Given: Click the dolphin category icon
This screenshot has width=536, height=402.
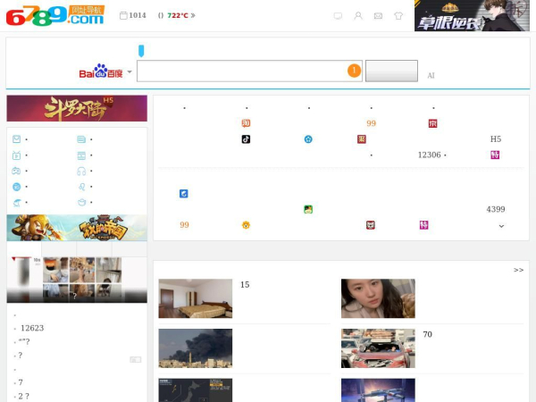Looking at the screenshot, I should tap(17, 203).
